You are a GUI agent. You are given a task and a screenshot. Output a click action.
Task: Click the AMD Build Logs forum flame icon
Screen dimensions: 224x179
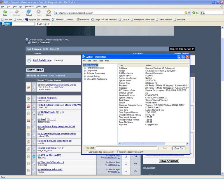[x=29, y=60]
